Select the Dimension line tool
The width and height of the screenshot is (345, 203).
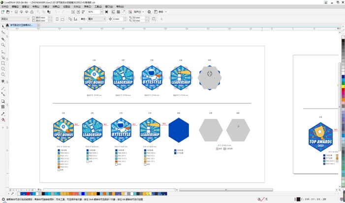(3, 88)
